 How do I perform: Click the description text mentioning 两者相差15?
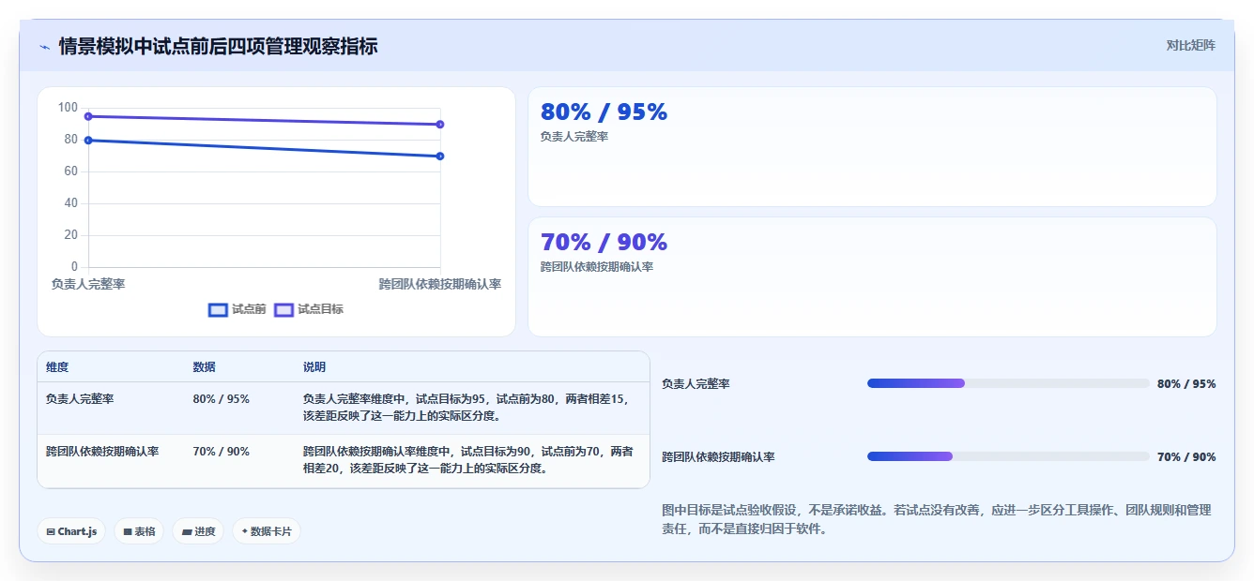467,408
